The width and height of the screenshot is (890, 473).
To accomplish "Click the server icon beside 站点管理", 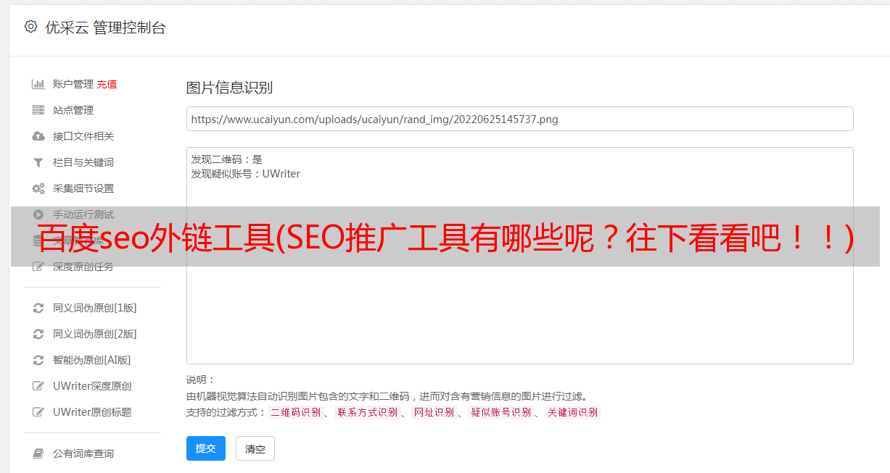I will tap(38, 110).
